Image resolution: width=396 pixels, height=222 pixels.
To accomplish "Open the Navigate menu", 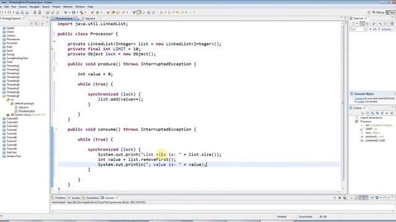I will (35, 7).
